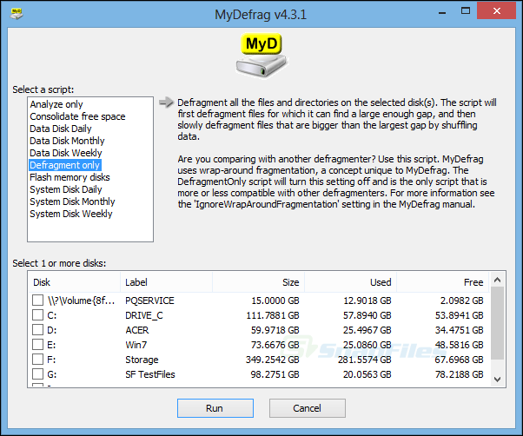Click the disk list scroll up arrow
This screenshot has height=436, width=523.
tap(497, 280)
